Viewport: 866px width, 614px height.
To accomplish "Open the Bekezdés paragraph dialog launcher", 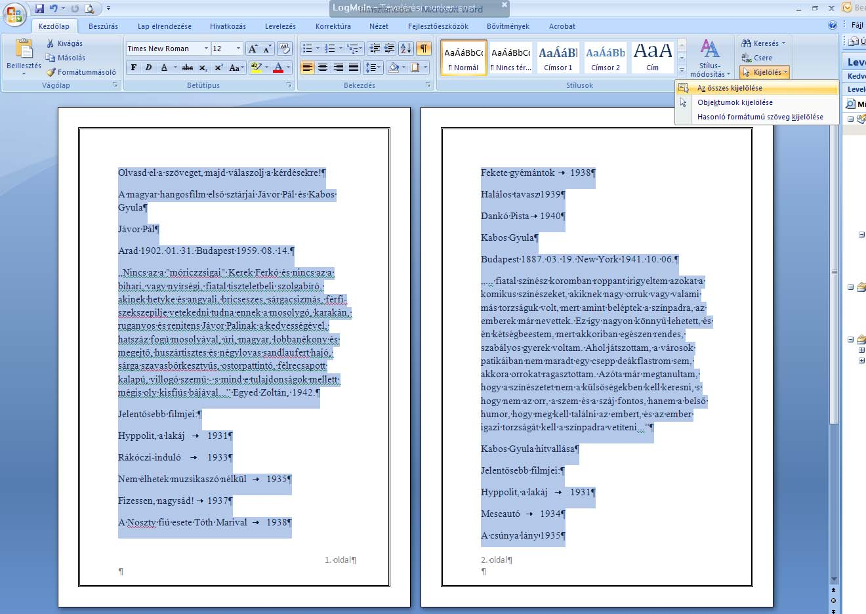I will tap(428, 85).
